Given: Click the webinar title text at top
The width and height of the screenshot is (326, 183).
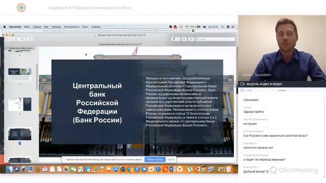Looking at the screenshot, I should [90, 8].
